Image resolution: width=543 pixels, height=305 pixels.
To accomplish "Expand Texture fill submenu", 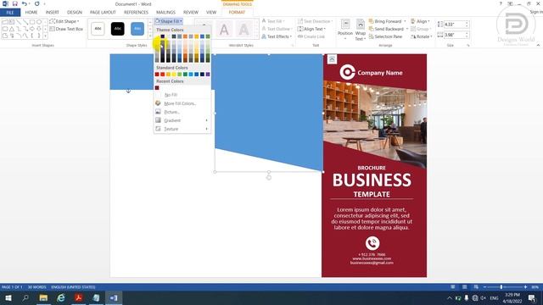I will pos(182,129).
